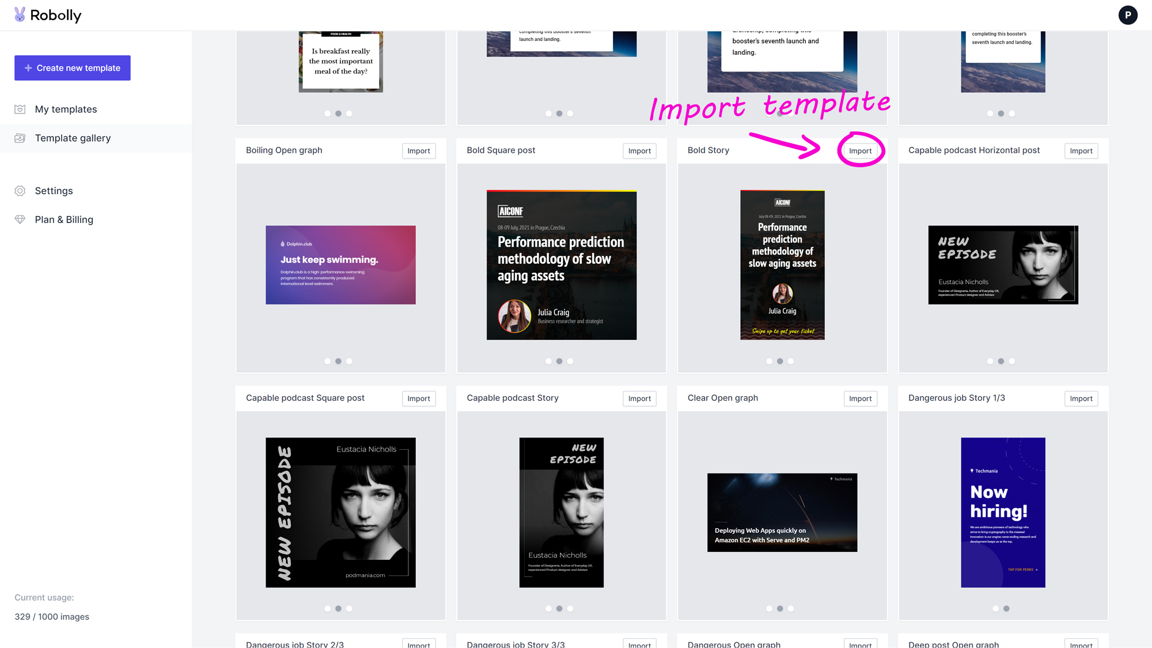This screenshot has height=648, width=1152.
Task: Import the Capable podcast Horizontal post template
Action: (x=1081, y=151)
